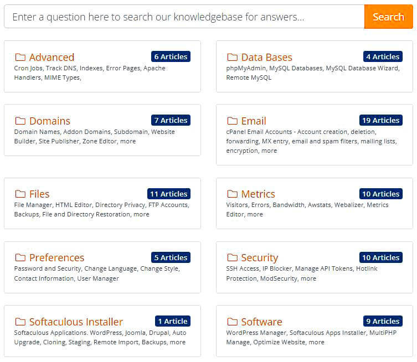
Task: Open the Advanced category heading link
Action: tap(52, 58)
